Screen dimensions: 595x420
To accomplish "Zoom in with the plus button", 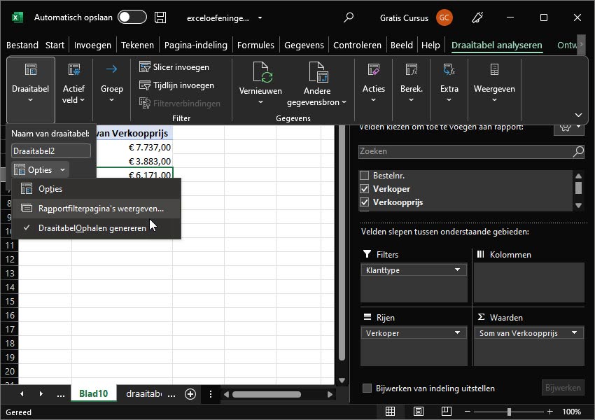I will pos(549,412).
